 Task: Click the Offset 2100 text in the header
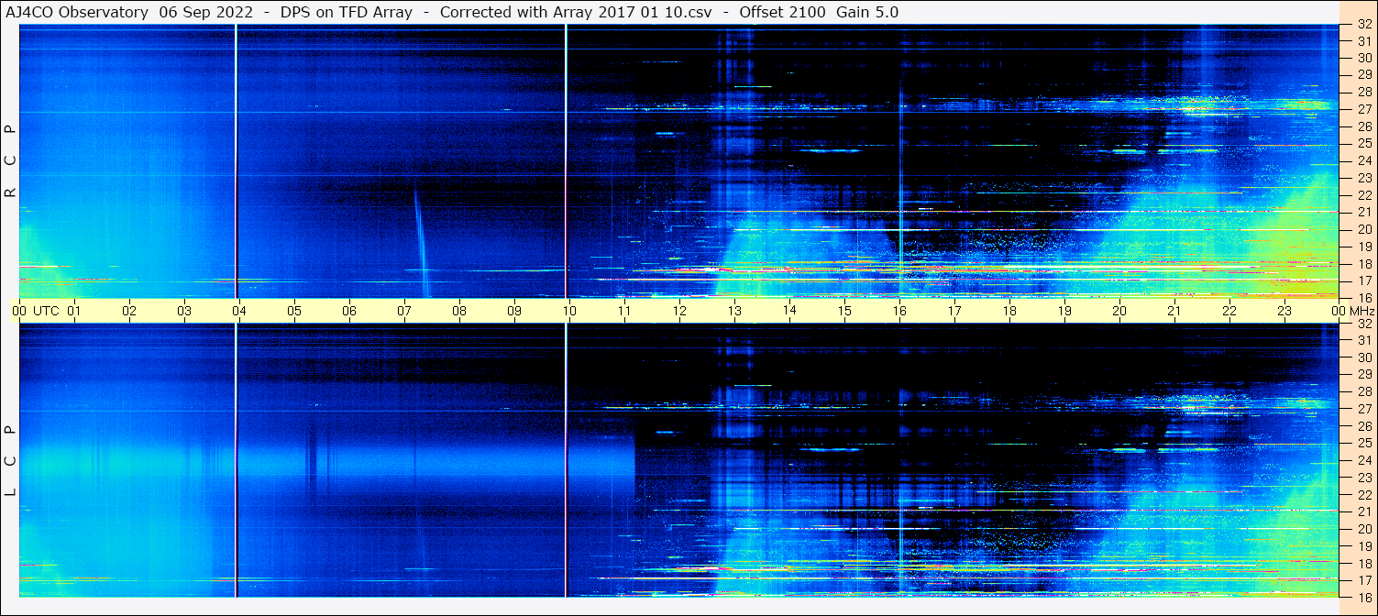tap(780, 12)
